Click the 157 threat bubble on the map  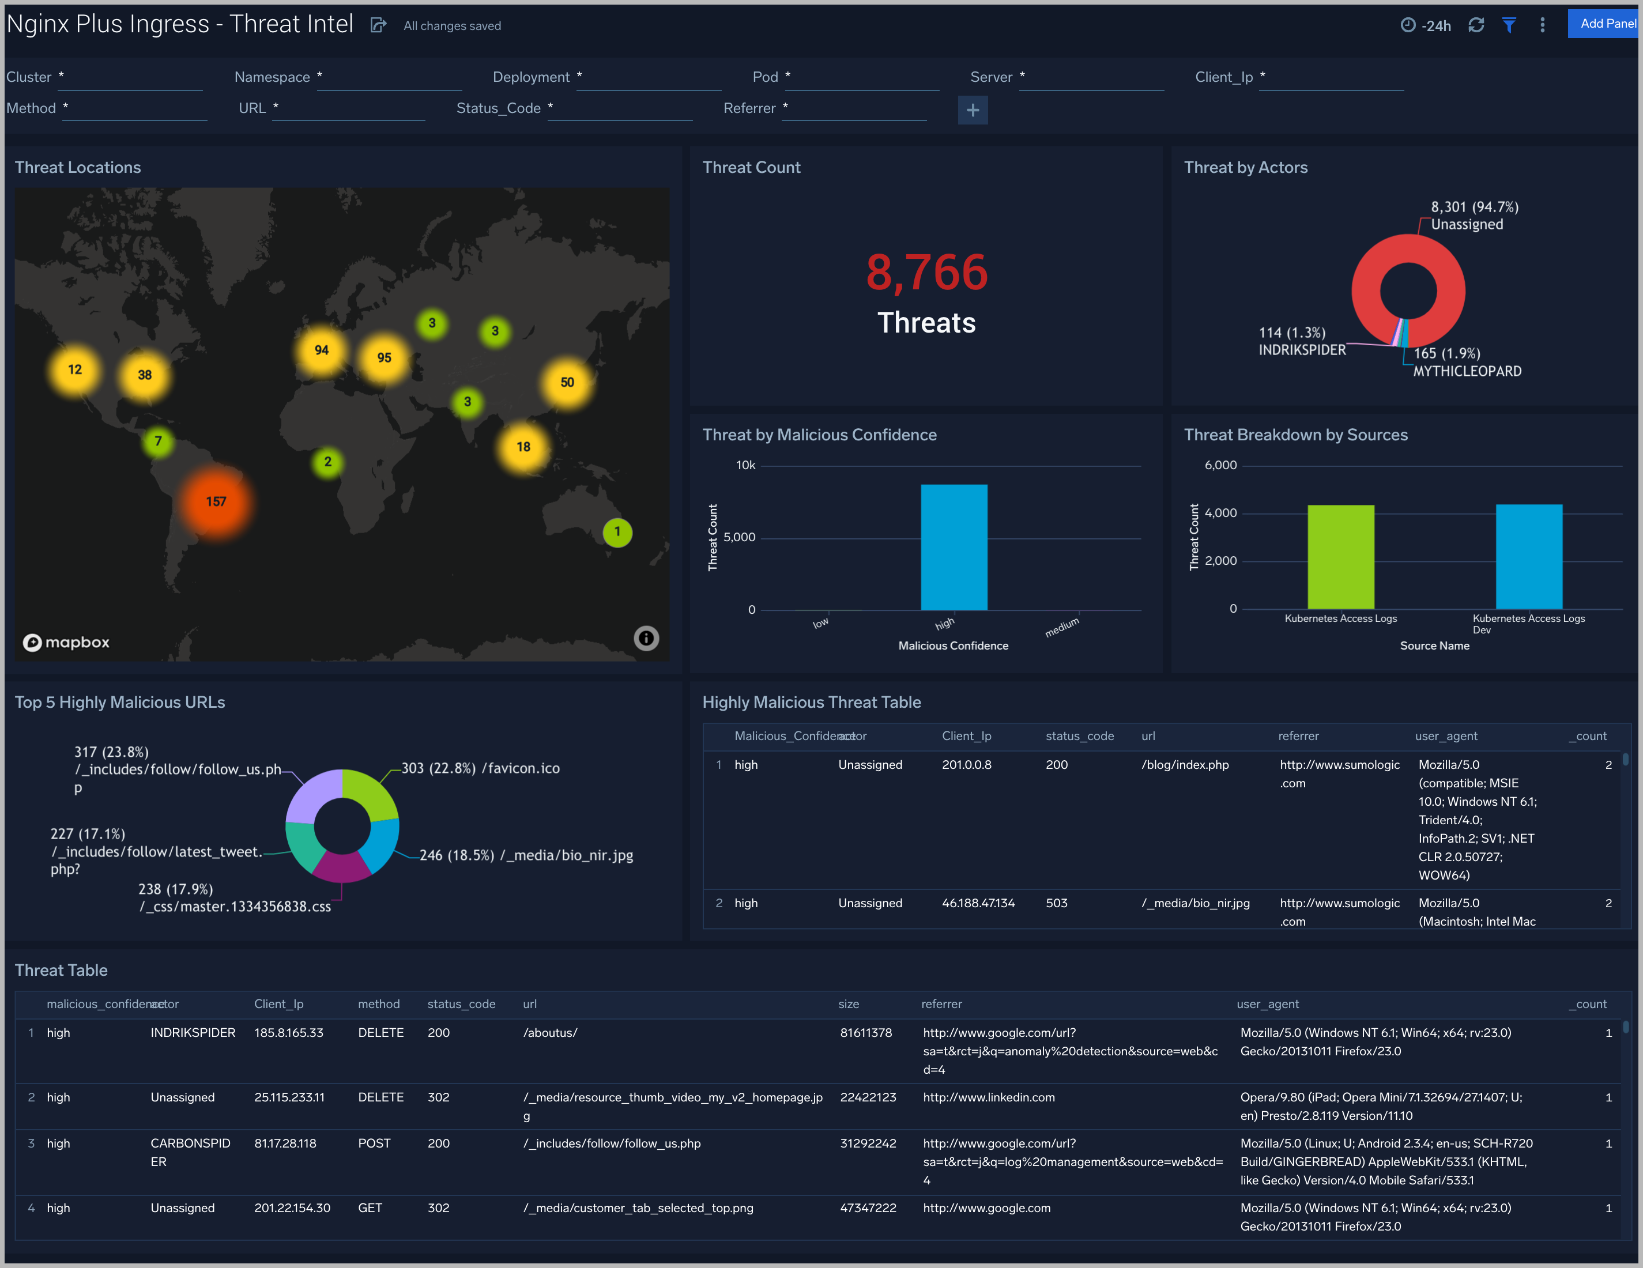pos(216,500)
